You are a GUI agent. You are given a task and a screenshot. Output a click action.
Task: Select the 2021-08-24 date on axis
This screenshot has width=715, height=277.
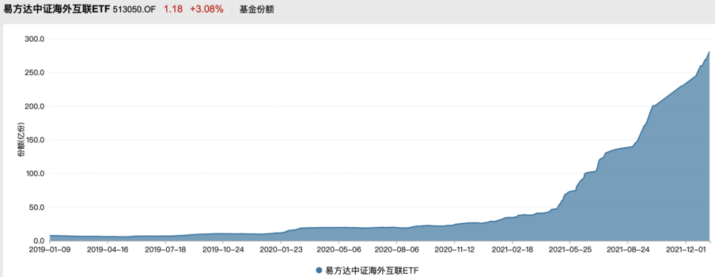click(x=628, y=250)
